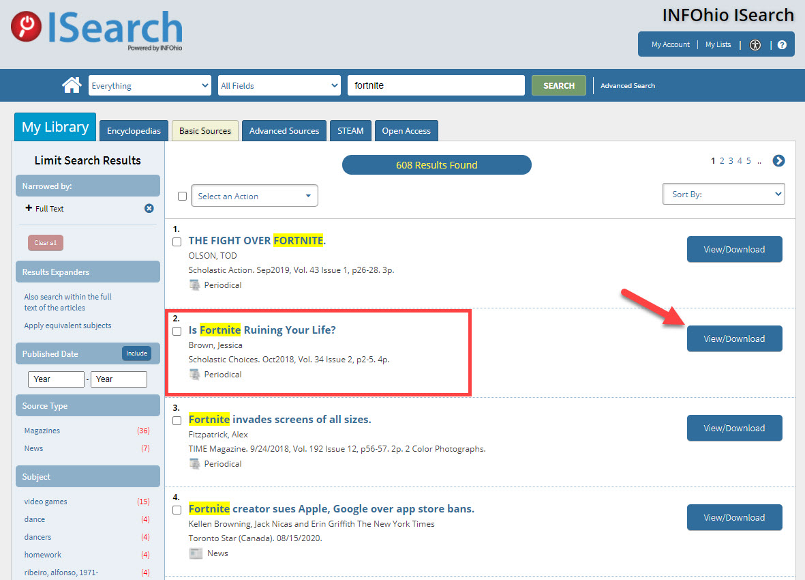The image size is (805, 580).
Task: Click Periodical icon under The Fight Over Fortnite
Action: [194, 285]
